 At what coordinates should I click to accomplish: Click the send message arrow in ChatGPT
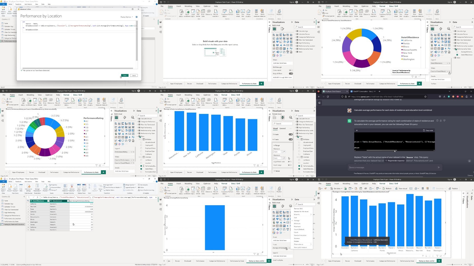coord(439,167)
